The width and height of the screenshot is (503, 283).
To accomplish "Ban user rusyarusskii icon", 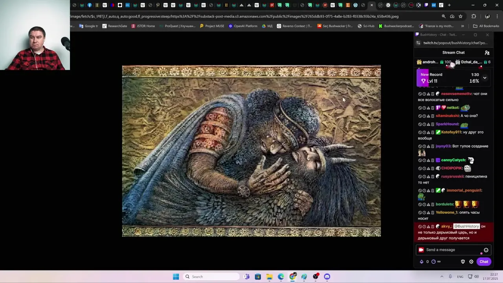I will pyautogui.click(x=420, y=176).
